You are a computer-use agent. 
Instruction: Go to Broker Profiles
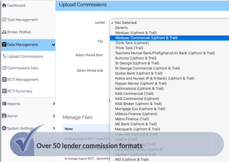tap(19, 32)
